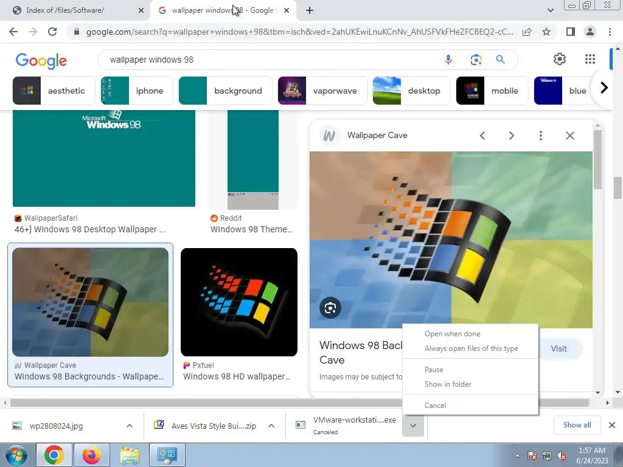Screen dimensions: 623x467
Task: Open Reddit Windows 98 Theme thumbnail
Action: pyautogui.click(x=253, y=160)
